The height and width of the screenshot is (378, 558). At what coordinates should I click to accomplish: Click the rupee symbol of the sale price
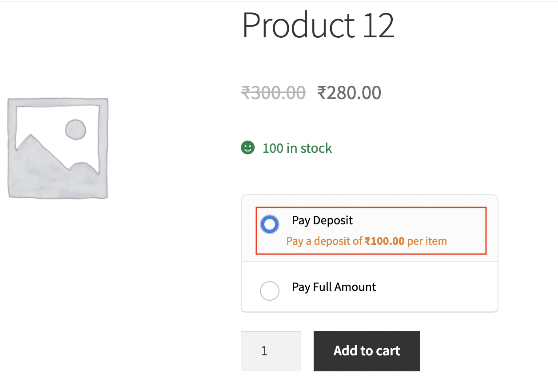[x=322, y=93]
